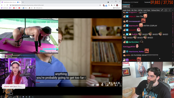The height and width of the screenshot is (98, 174).
Task: Click the pink yoga mat stream thumbnail
Action: 29,36
